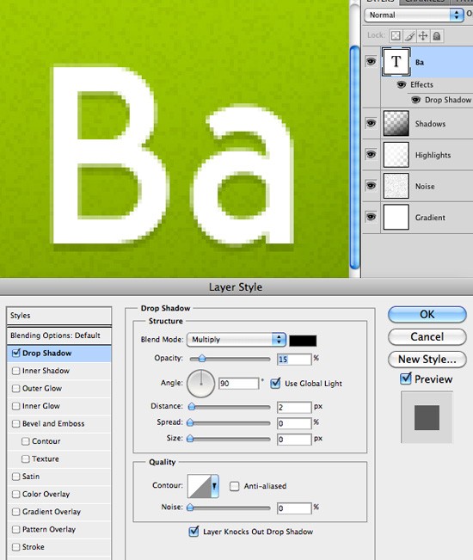Image resolution: width=473 pixels, height=560 pixels.
Task: Click the lock position move icon
Action: point(423,36)
